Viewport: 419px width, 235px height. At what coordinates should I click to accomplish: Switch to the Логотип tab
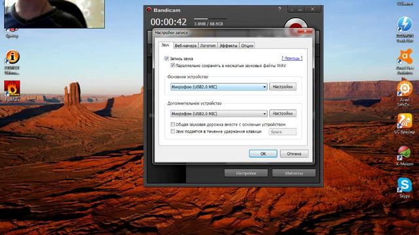point(208,46)
